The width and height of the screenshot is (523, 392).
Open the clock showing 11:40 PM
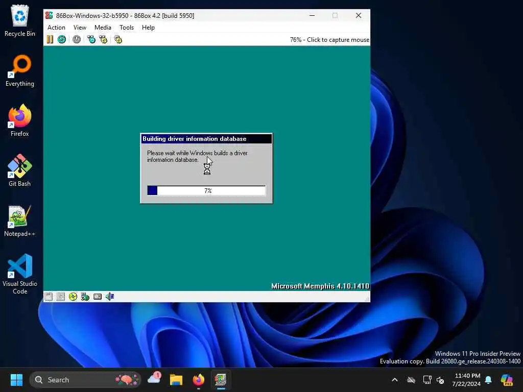click(467, 380)
